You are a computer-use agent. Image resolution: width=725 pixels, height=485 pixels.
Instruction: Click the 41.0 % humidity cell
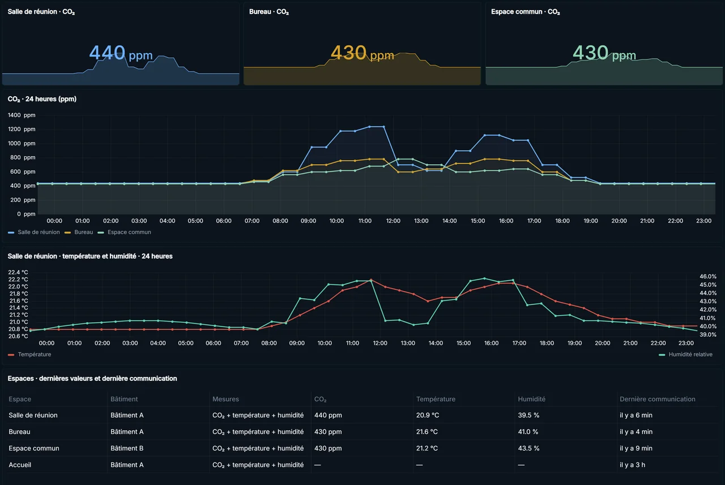[528, 432]
